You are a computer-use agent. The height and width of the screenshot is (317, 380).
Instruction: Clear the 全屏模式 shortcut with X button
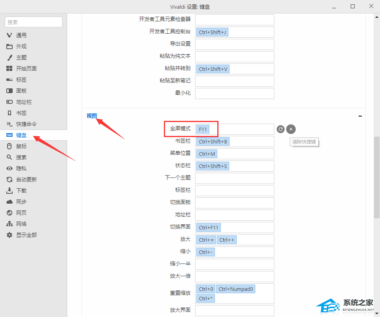[x=291, y=129]
